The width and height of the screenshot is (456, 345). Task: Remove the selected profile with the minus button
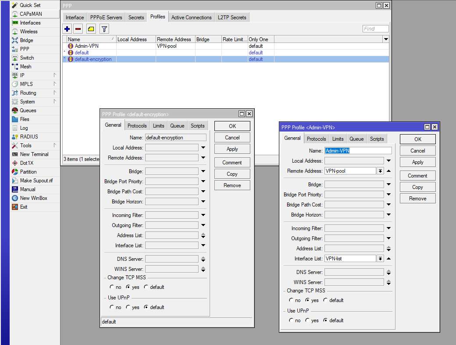[x=78, y=29]
